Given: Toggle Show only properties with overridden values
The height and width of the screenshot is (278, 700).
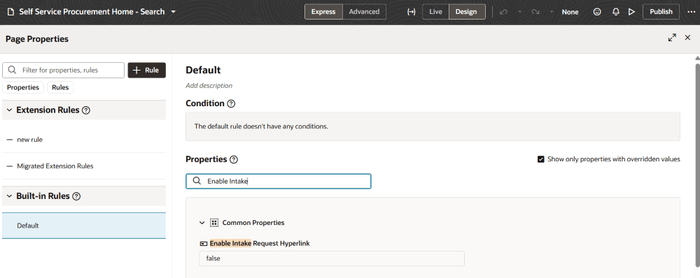Looking at the screenshot, I should tap(540, 159).
